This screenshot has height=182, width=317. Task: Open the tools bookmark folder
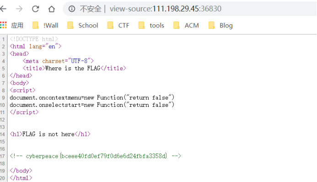pyautogui.click(x=151, y=25)
